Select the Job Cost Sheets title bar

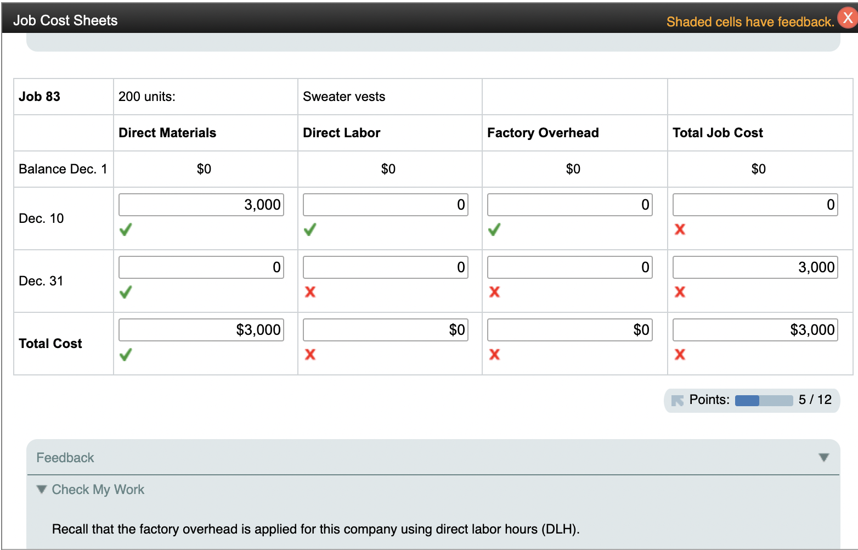pos(65,20)
